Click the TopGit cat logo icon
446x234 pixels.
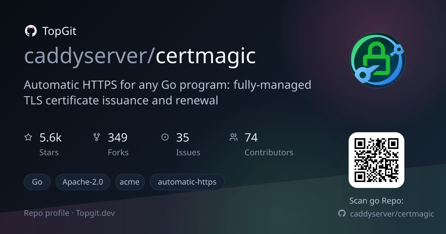pos(30,31)
